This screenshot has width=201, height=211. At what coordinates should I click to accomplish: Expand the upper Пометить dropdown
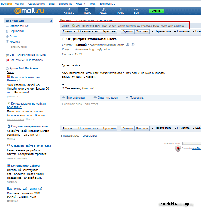pos(182,31)
